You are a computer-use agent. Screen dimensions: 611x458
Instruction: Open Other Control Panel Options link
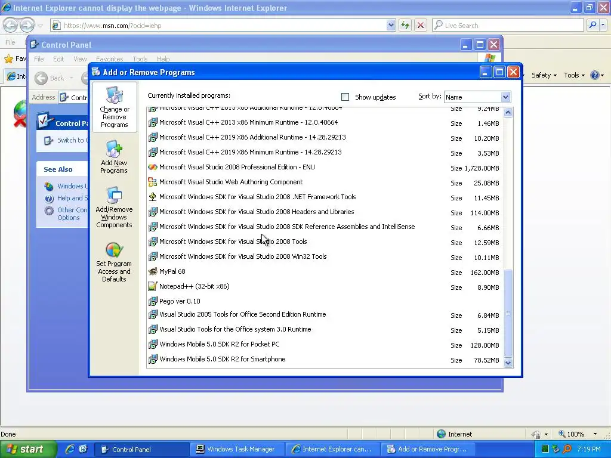pyautogui.click(x=72, y=214)
